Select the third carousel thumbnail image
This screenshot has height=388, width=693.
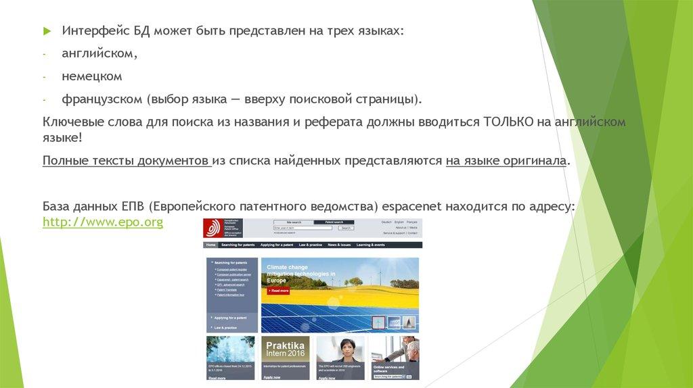408,322
